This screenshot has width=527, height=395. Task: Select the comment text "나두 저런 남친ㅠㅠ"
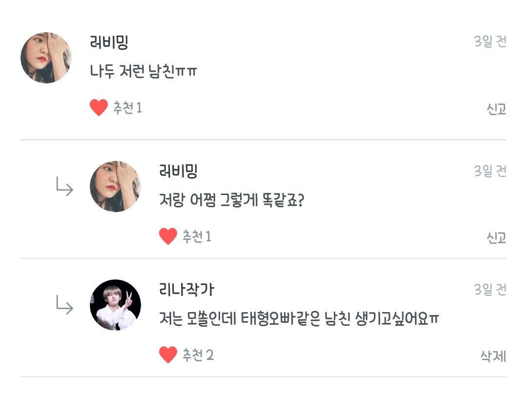coord(144,72)
